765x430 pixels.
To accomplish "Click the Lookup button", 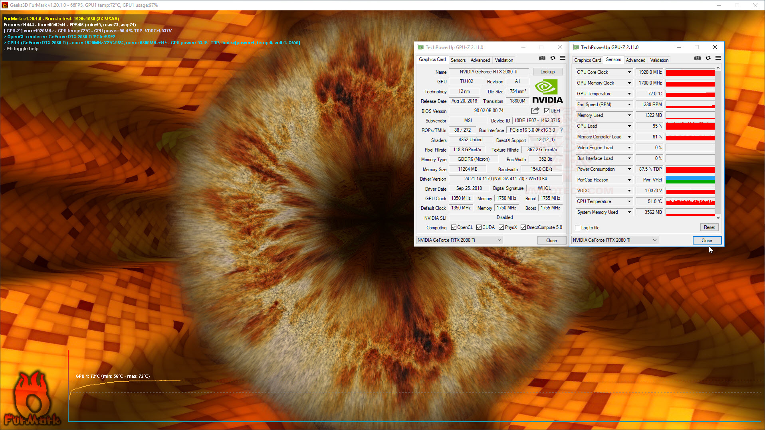I will (547, 72).
